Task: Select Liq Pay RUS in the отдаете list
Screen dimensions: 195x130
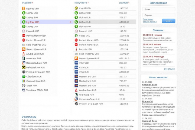Action: (47, 22)
